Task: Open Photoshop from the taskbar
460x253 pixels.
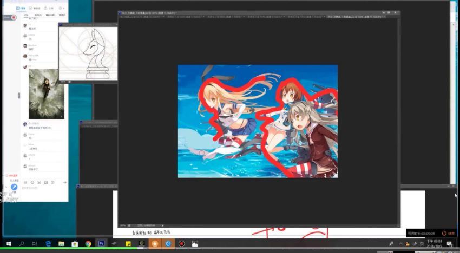Action: tap(101, 243)
